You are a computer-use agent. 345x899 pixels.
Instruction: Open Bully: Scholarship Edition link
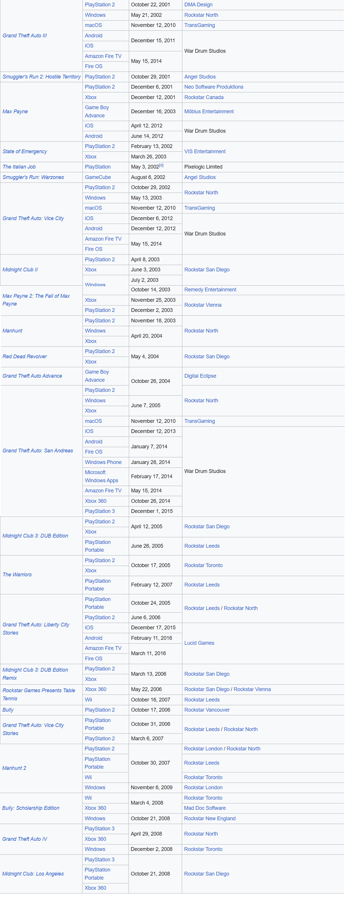(x=31, y=808)
